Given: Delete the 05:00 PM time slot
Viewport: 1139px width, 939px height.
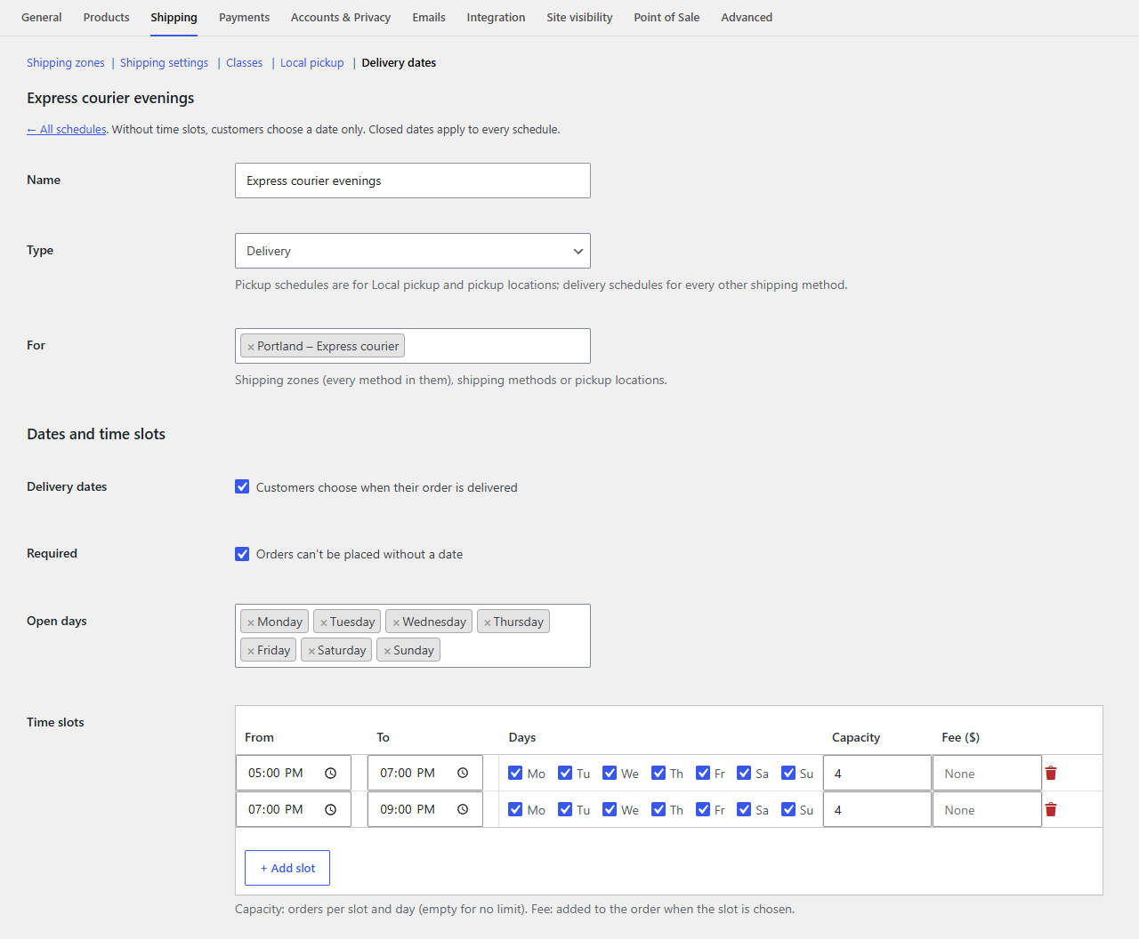Looking at the screenshot, I should (1051, 773).
